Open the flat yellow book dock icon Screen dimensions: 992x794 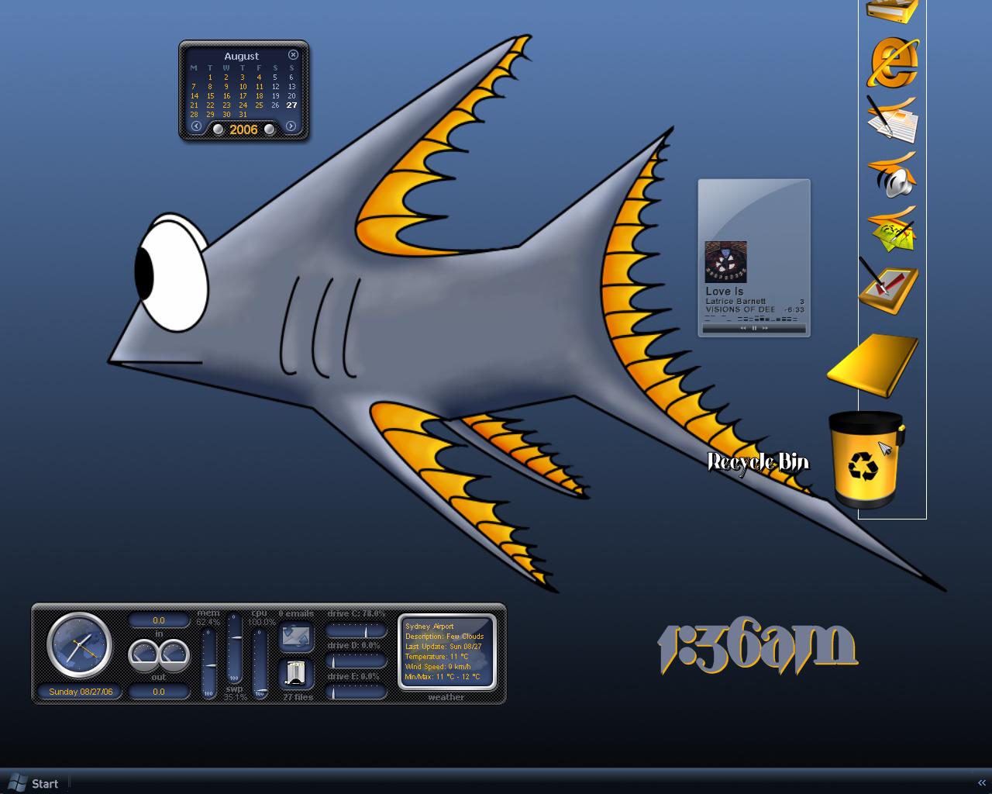(873, 366)
